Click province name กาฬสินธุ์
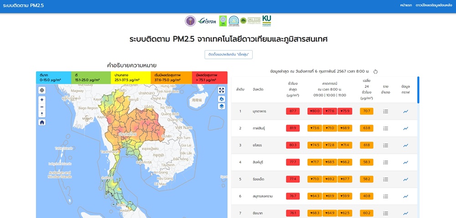This screenshot has width=456, height=218. coord(259,128)
